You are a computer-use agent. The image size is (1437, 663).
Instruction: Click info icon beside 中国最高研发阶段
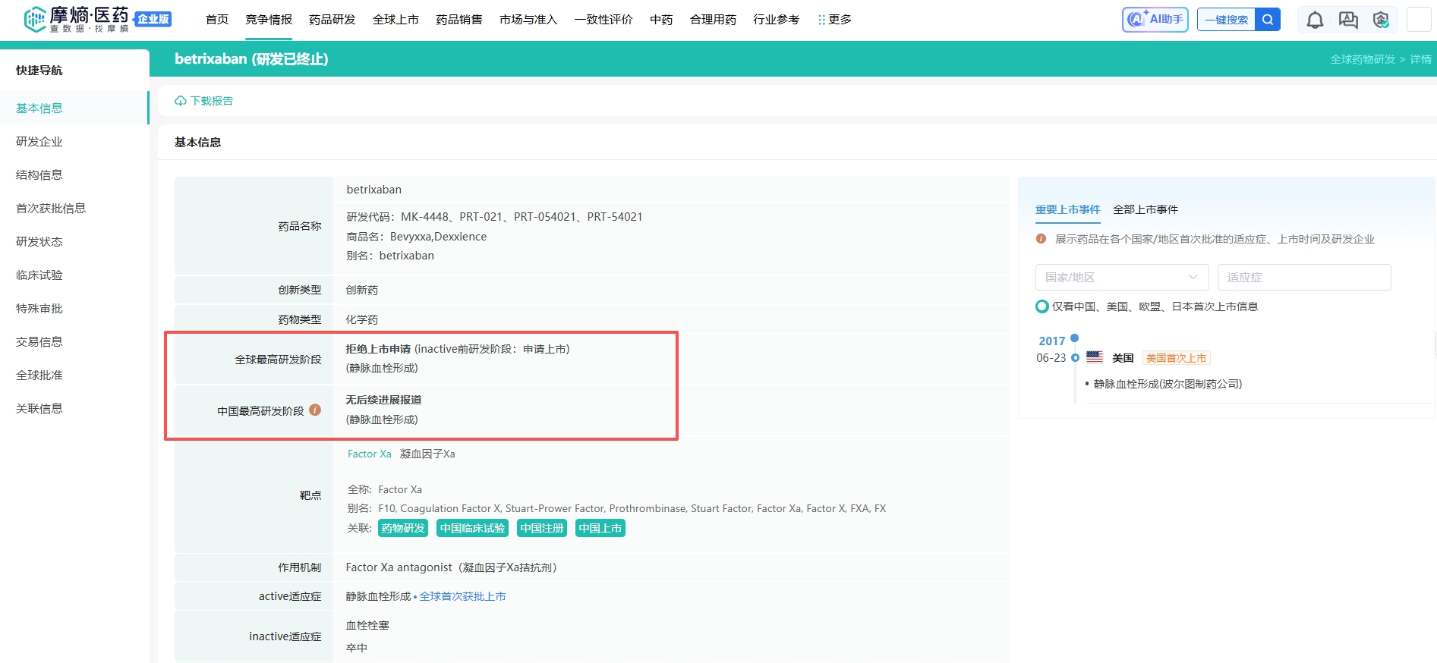pos(315,410)
